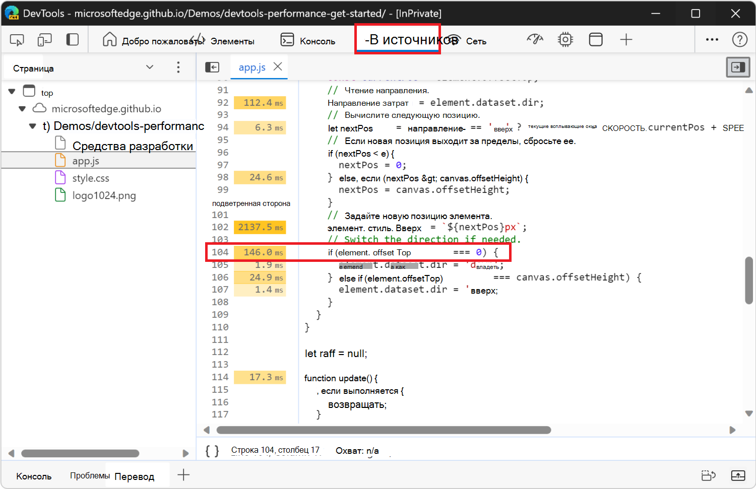Click the 146.0 ms timing badge
The height and width of the screenshot is (489, 756).
[x=260, y=252]
